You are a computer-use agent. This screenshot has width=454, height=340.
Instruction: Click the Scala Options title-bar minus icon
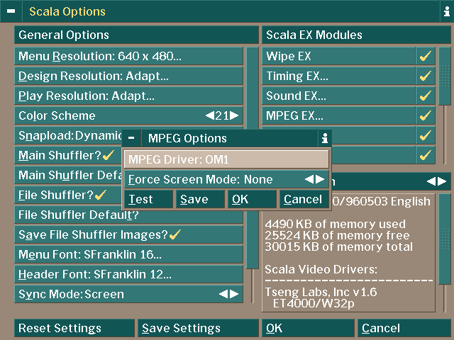(11, 11)
